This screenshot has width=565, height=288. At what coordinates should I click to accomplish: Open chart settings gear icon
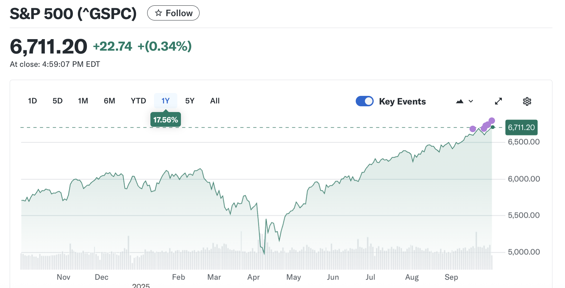coord(527,101)
